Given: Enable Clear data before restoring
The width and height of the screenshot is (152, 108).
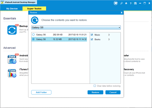Looking at the screenshot, I should pos(95,86).
